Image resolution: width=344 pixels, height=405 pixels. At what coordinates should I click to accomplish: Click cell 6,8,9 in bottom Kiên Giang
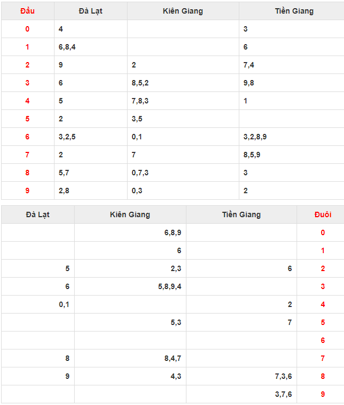pyautogui.click(x=172, y=232)
